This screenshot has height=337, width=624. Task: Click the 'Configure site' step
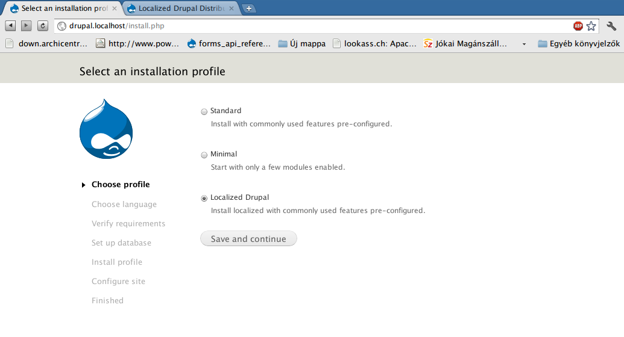click(118, 282)
